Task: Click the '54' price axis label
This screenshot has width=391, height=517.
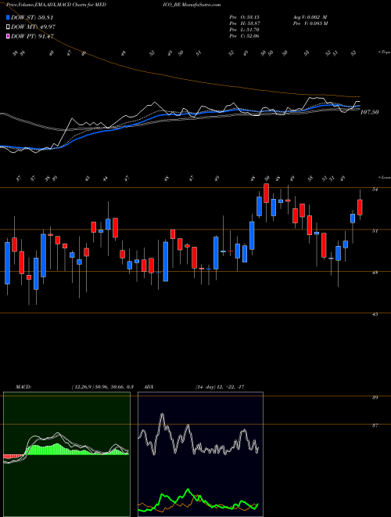Action: pyautogui.click(x=375, y=190)
